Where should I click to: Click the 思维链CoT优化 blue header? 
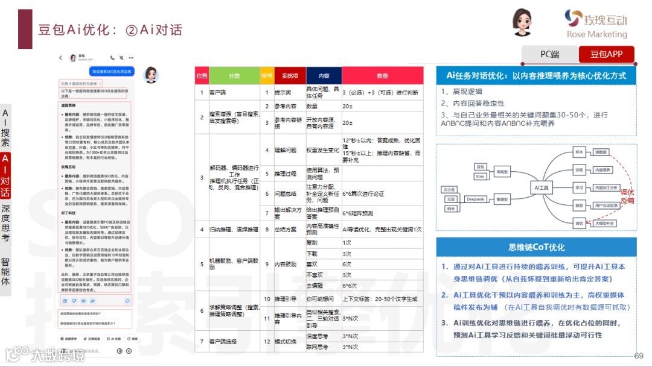[x=537, y=247]
